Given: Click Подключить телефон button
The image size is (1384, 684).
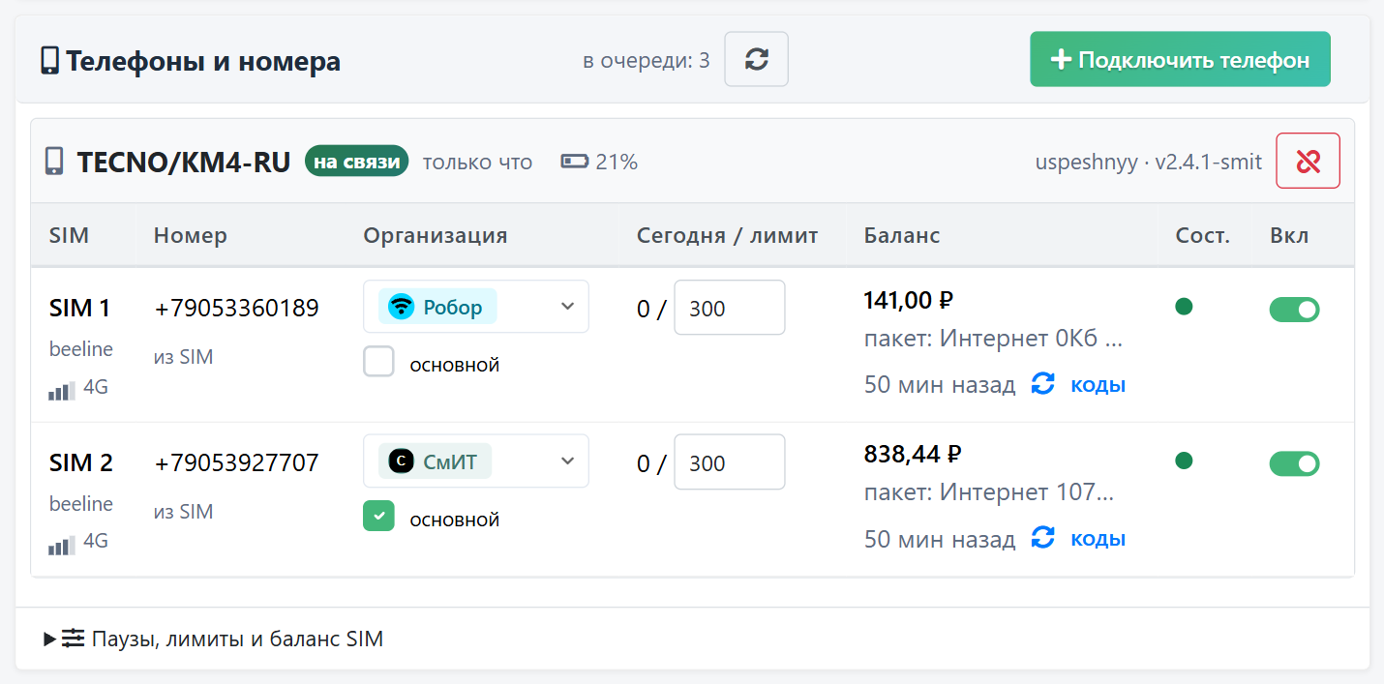Looking at the screenshot, I should click(x=1180, y=59).
